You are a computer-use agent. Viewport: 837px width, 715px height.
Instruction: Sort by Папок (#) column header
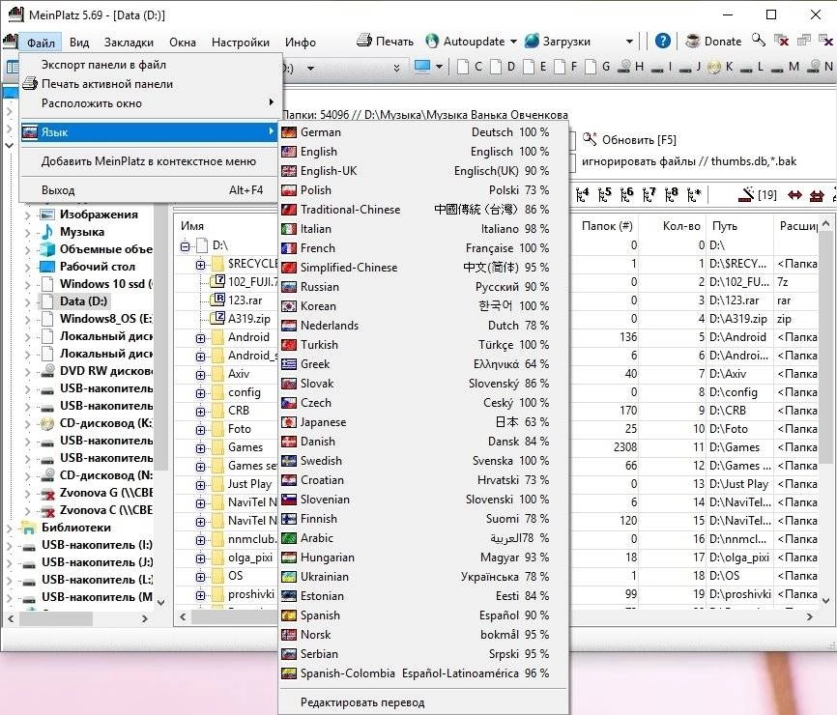point(606,226)
